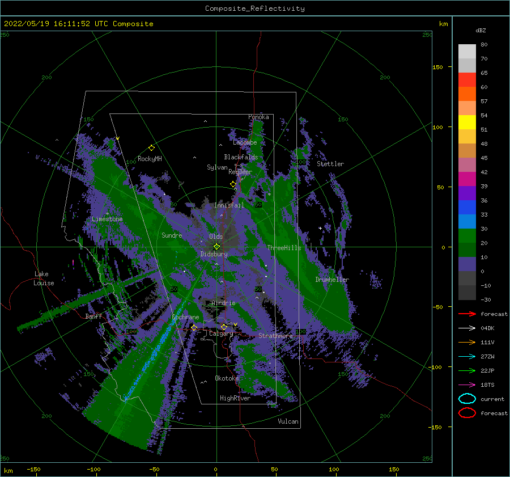The height and width of the screenshot is (477, 510).
Task: Click the Lacombe town label
Action: (245, 142)
